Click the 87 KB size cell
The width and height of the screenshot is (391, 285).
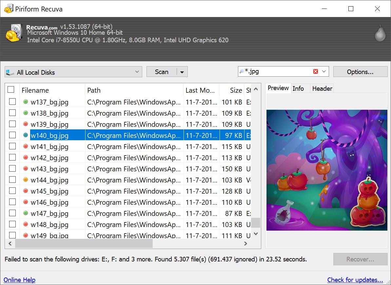click(233, 214)
